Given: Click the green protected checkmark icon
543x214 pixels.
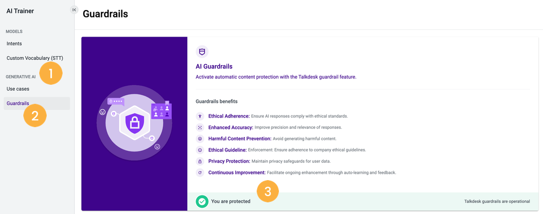Looking at the screenshot, I should click(x=202, y=201).
